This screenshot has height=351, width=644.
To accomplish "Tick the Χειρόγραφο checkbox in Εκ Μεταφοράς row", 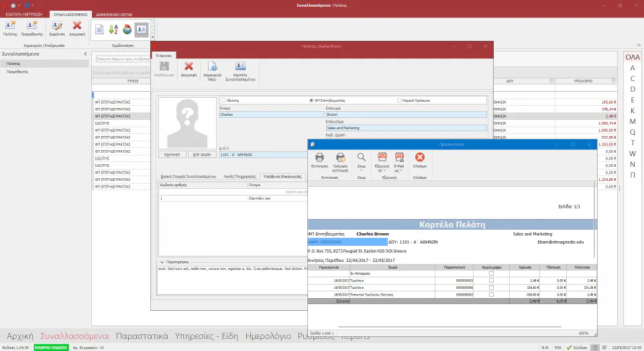I will (x=491, y=273).
